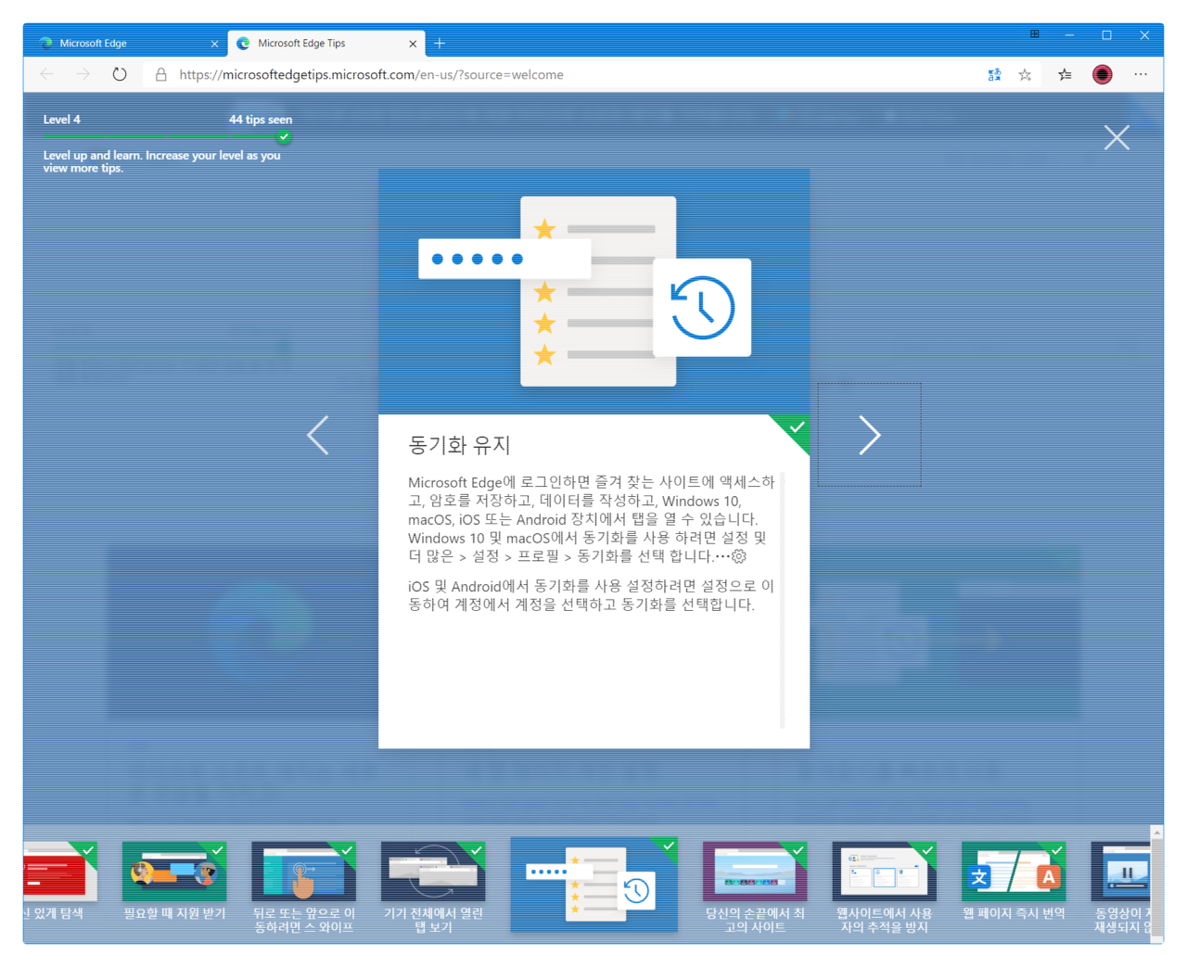Viewport: 1187px width, 967px height.
Task: Add this page to favorites with star icon
Action: (x=1025, y=75)
